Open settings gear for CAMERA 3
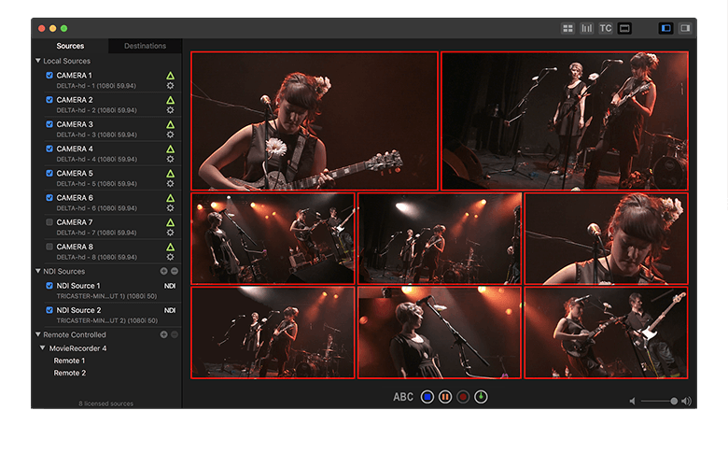728x453 pixels. coord(171,134)
